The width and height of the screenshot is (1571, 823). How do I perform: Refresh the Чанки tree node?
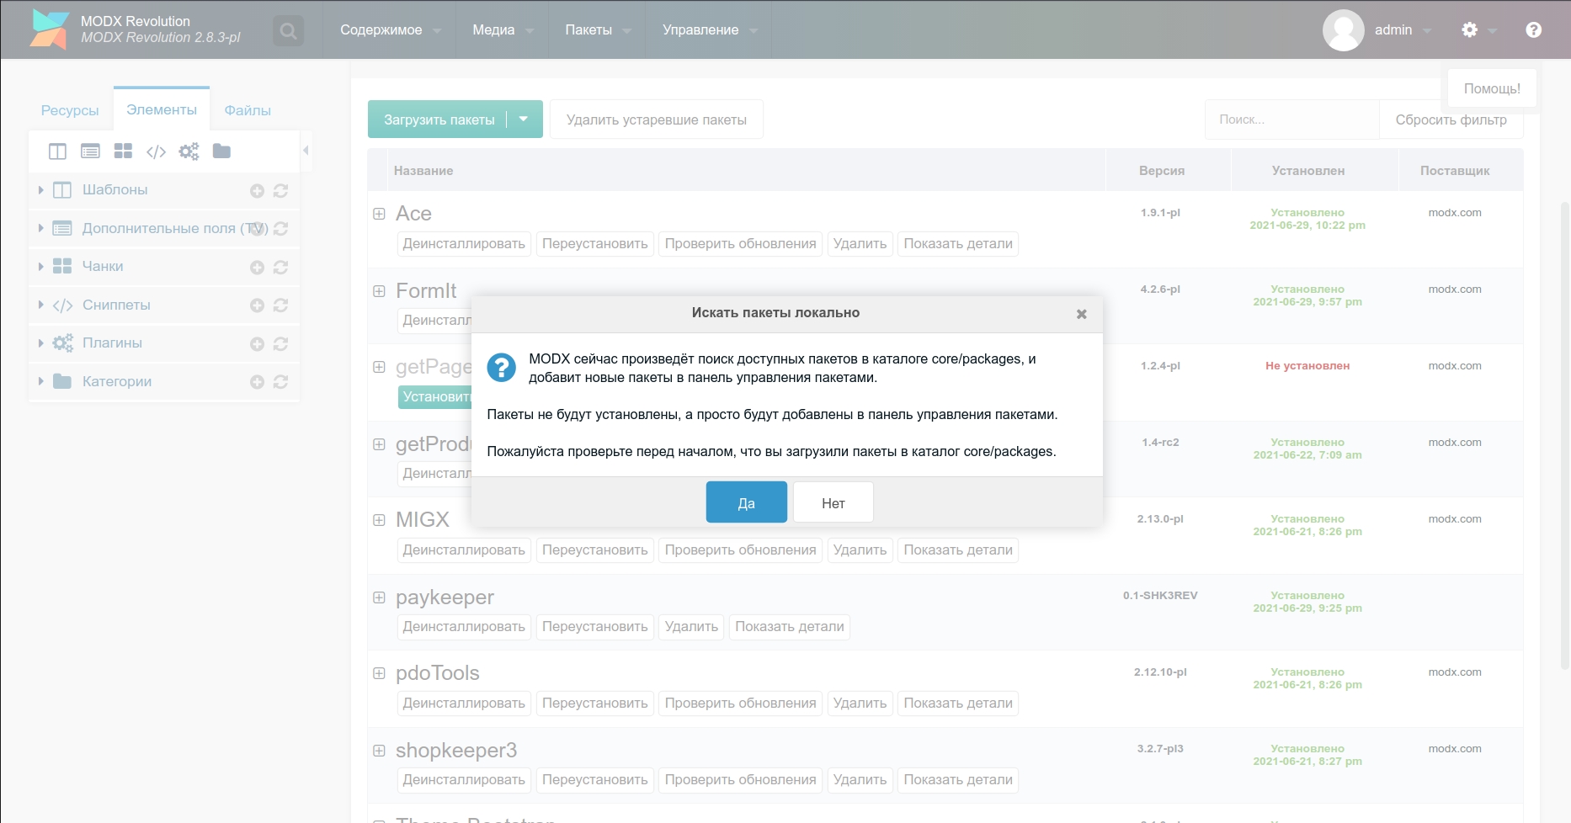(281, 267)
